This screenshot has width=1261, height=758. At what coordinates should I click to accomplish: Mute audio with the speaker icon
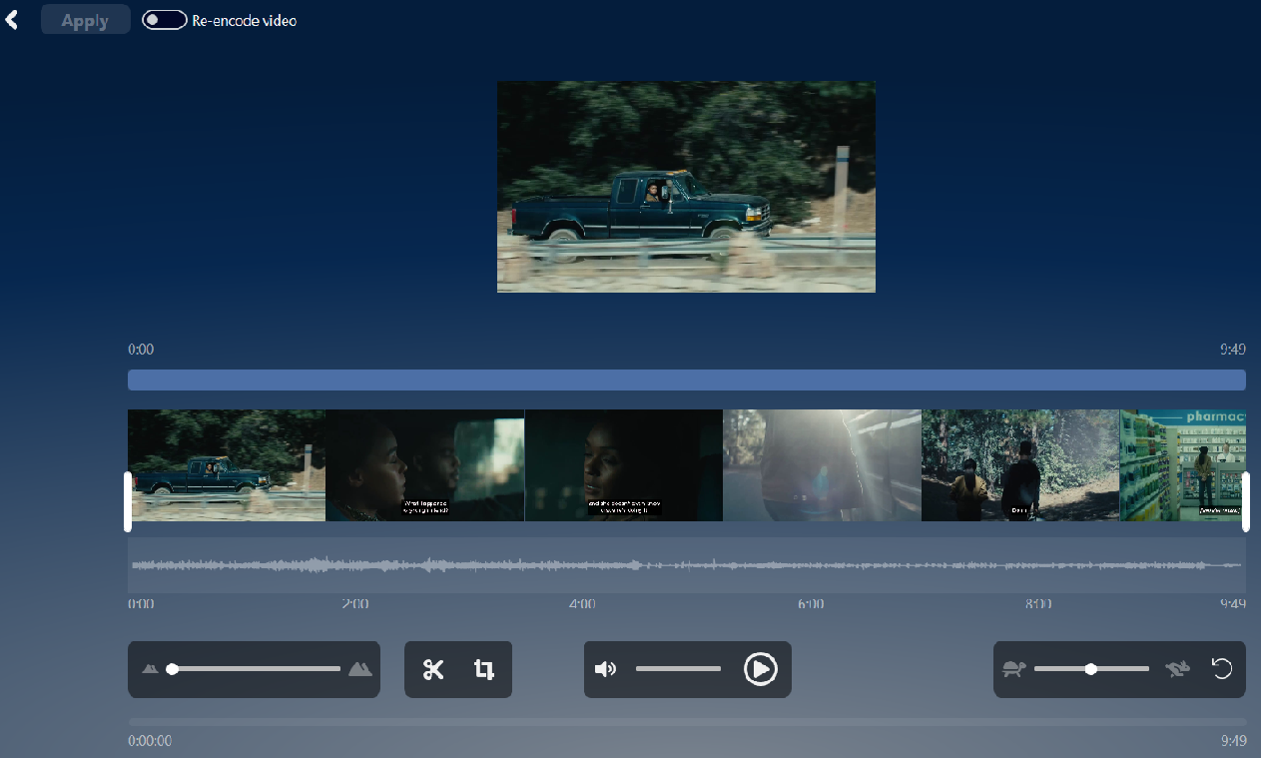606,669
